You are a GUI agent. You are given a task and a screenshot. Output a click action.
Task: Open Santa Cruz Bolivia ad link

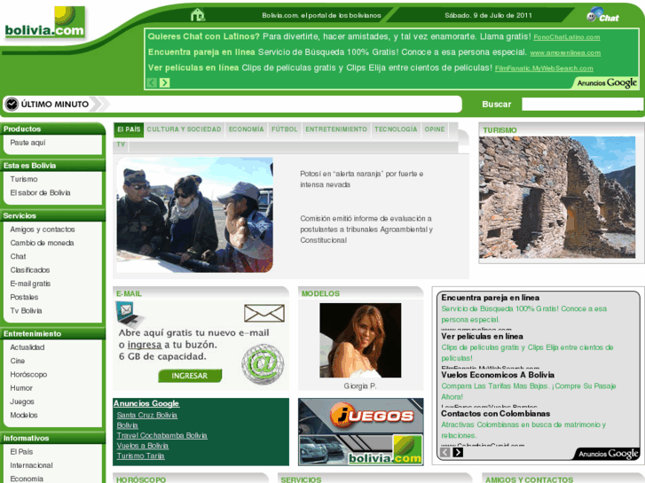click(147, 415)
